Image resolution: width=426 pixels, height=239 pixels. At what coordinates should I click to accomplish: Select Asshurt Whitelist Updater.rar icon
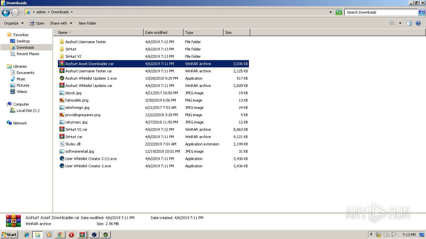tap(62, 86)
